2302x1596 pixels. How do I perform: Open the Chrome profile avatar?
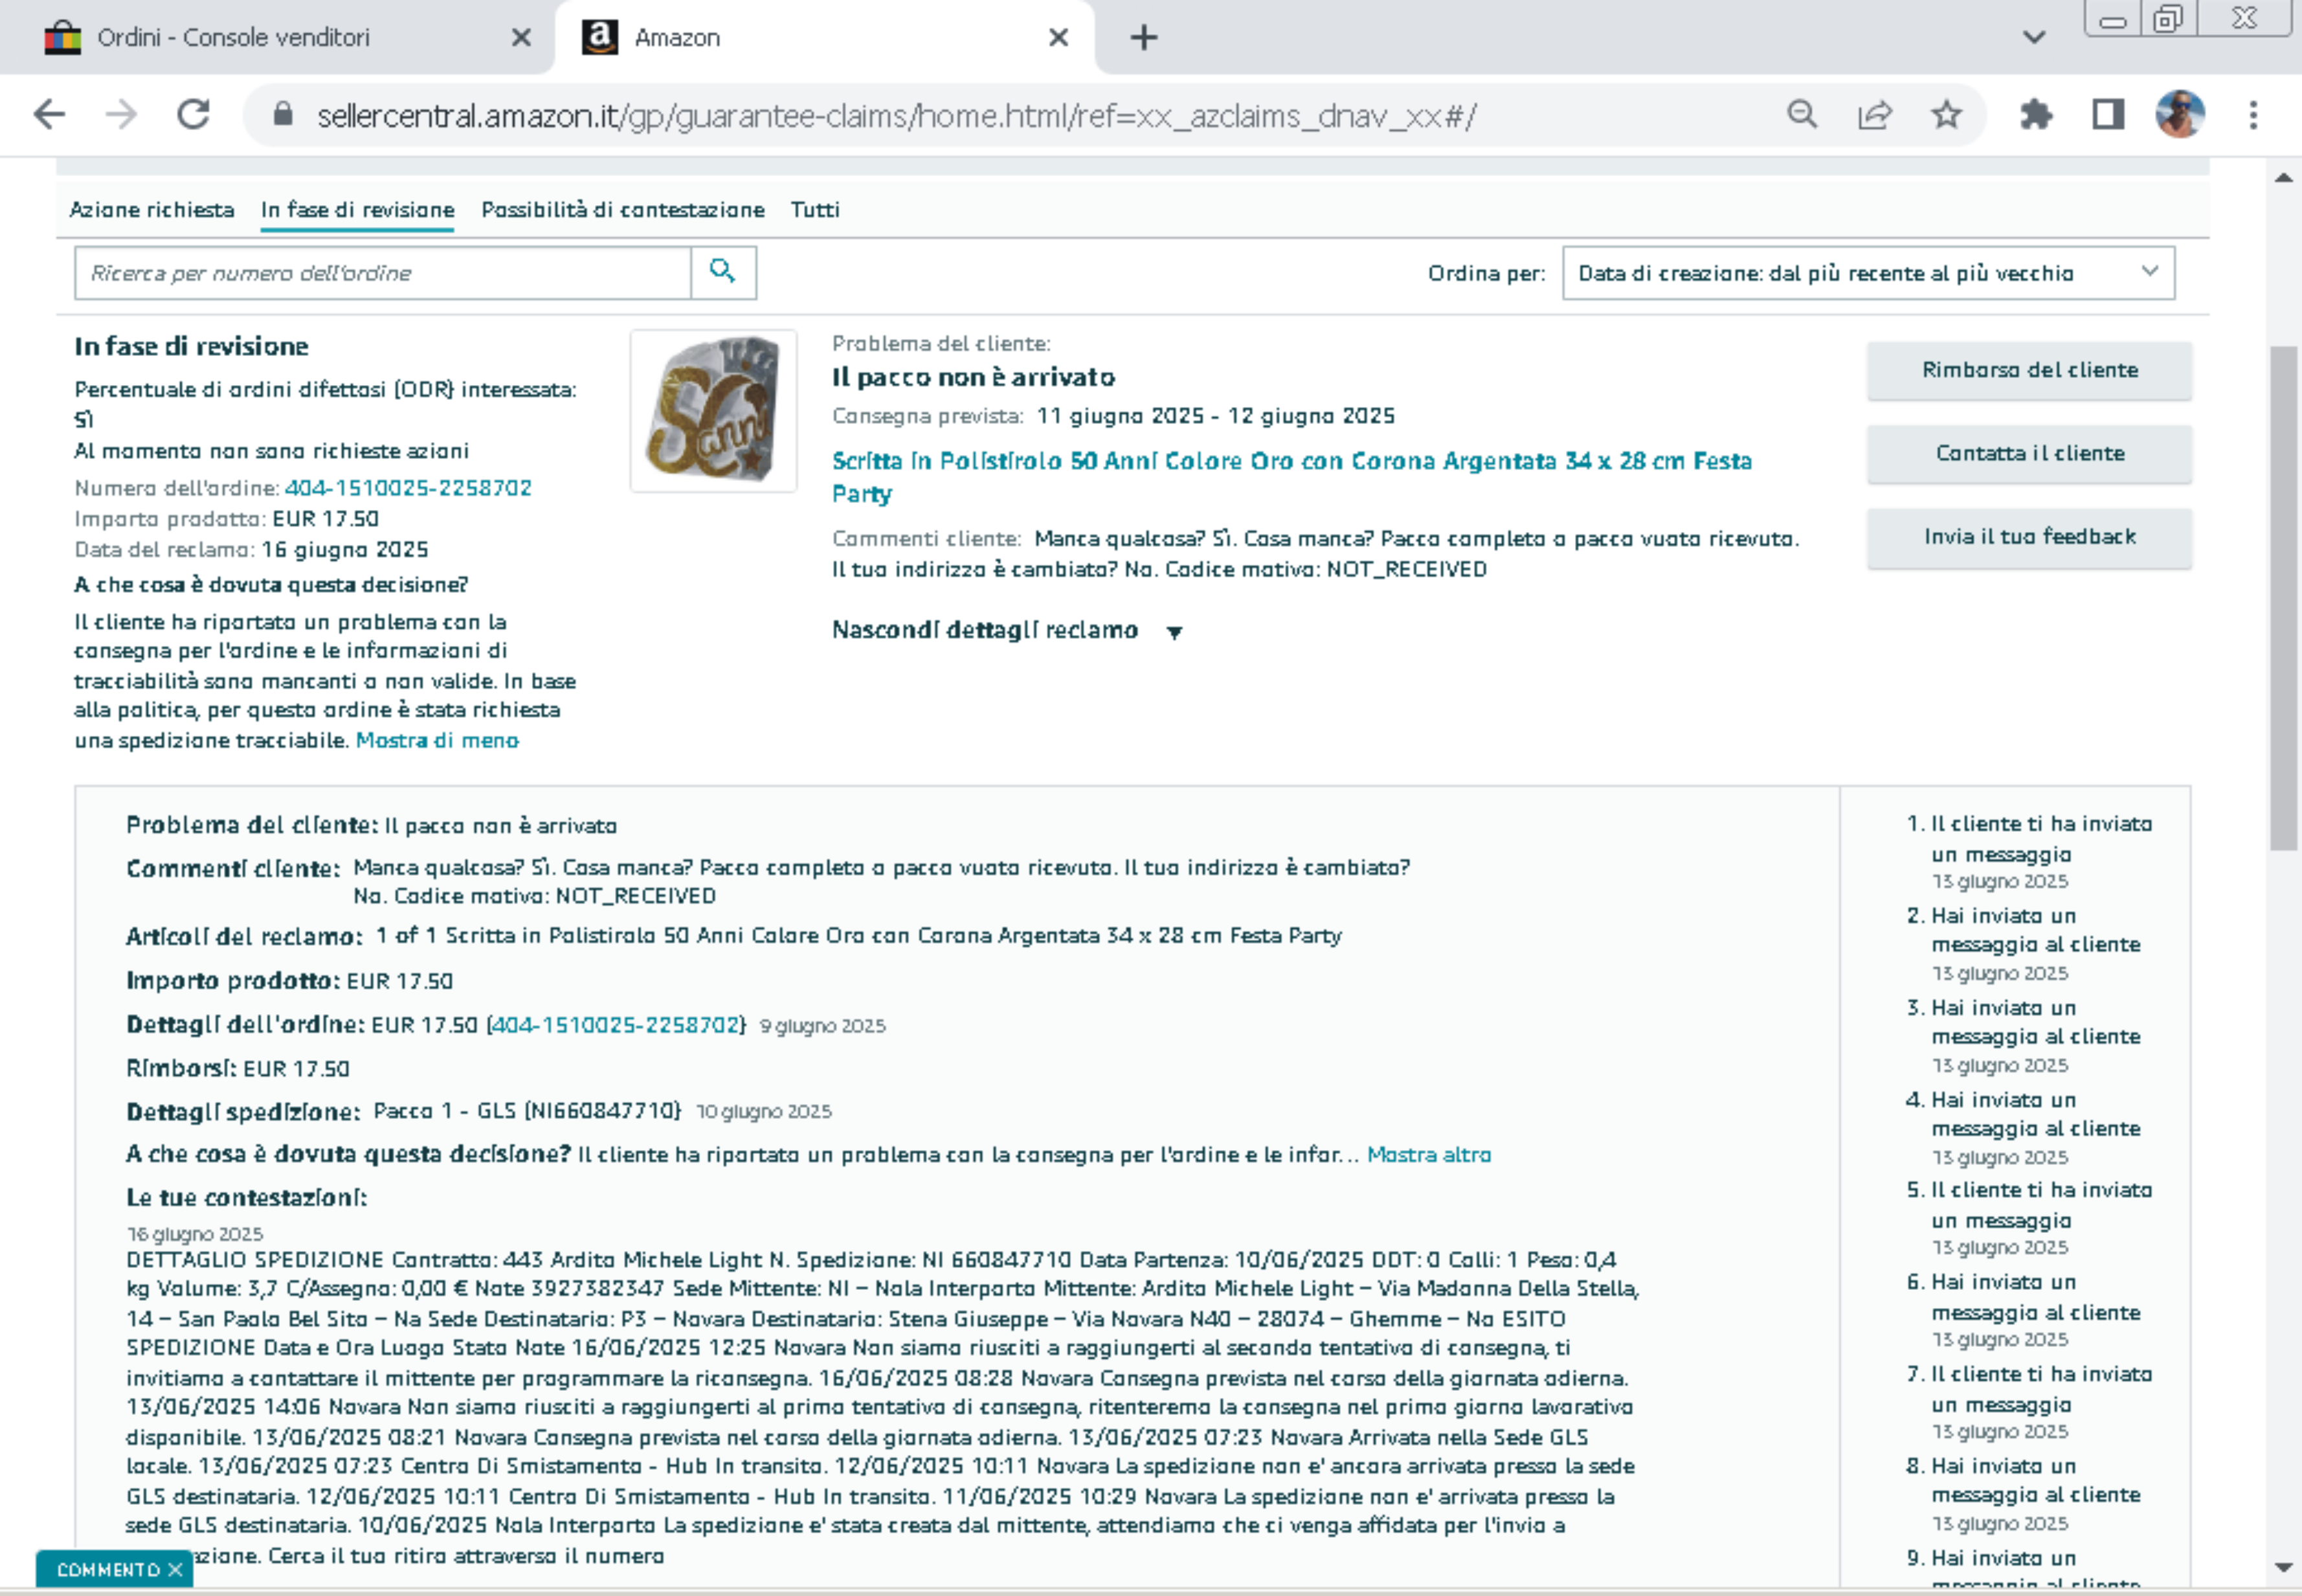[x=2180, y=114]
